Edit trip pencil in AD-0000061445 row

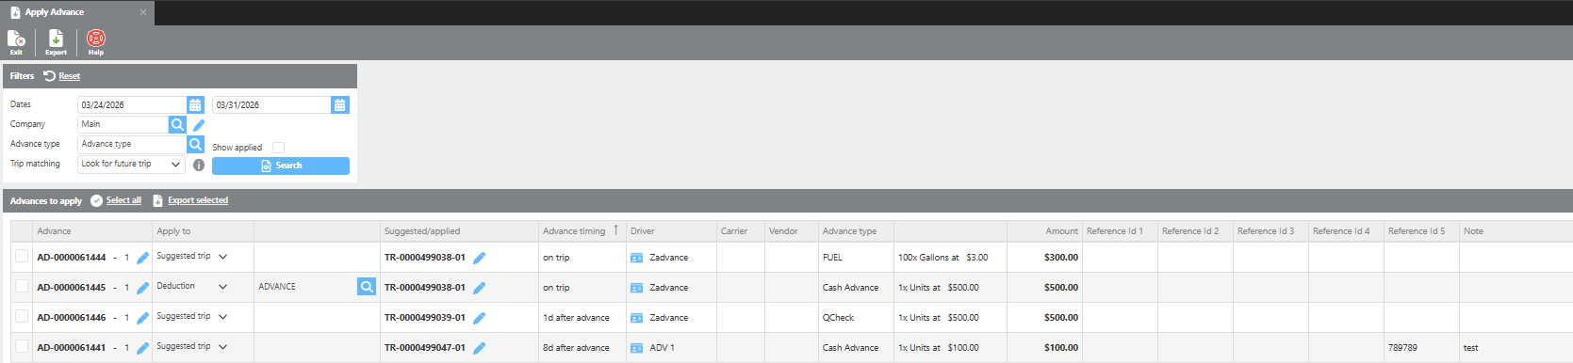(x=479, y=288)
